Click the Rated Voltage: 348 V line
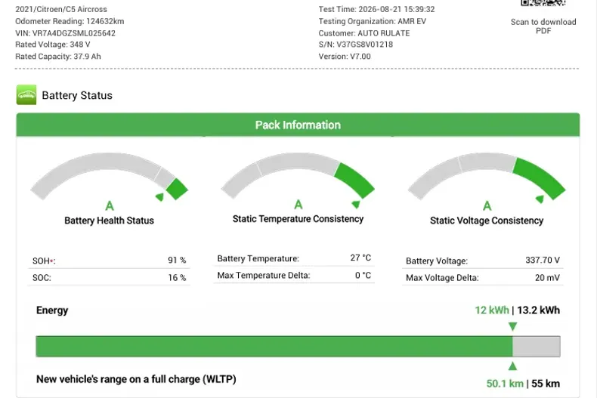The height and width of the screenshot is (398, 597). pyautogui.click(x=53, y=45)
